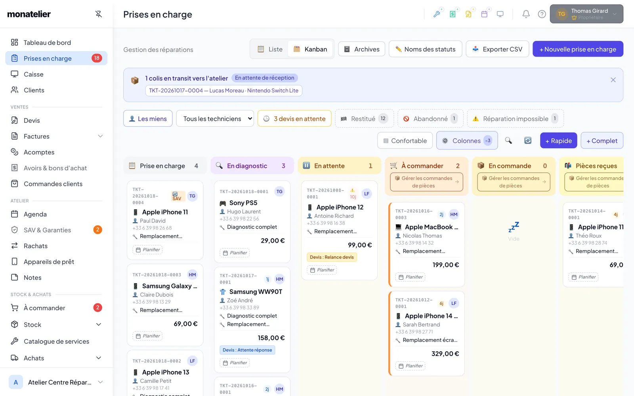This screenshot has width=634, height=396.
Task: Click Planifier on the Sony PS5 card
Action: pos(235,253)
